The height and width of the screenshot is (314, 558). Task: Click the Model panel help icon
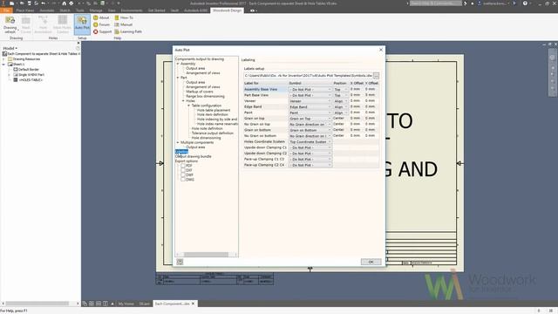point(78,48)
